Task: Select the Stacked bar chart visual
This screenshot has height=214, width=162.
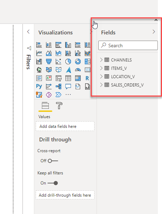Action: coord(39,45)
